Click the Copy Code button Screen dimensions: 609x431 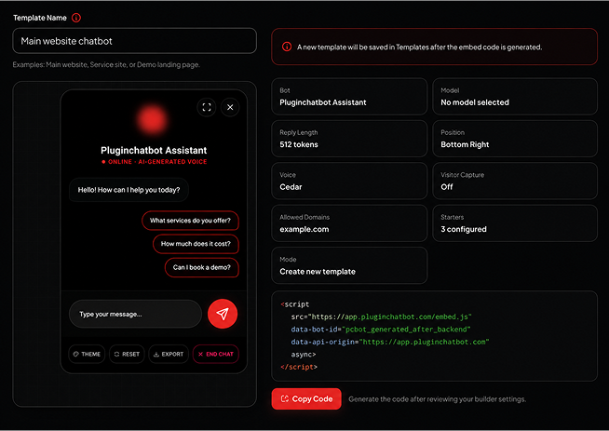pyautogui.click(x=306, y=398)
